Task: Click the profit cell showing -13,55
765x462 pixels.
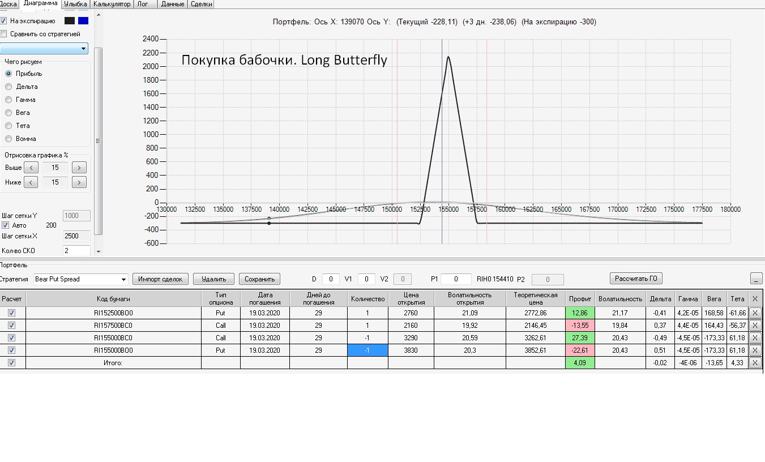Action: coord(580,326)
